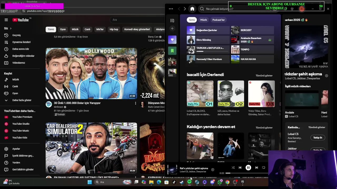Select the Müzik filter in Spotify
Image resolution: width=337 pixels, height=189 pixels.
[204, 20]
